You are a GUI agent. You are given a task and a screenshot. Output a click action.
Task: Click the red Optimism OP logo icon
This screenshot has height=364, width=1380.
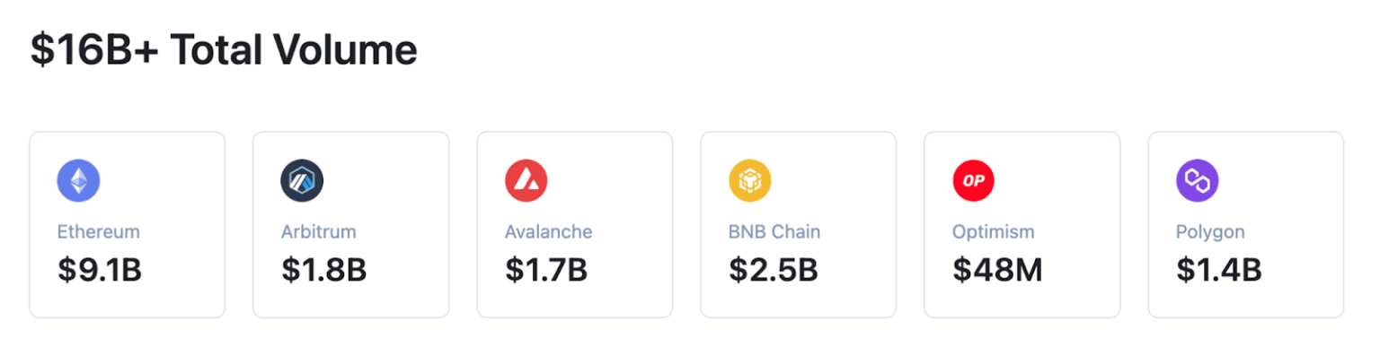(x=973, y=180)
